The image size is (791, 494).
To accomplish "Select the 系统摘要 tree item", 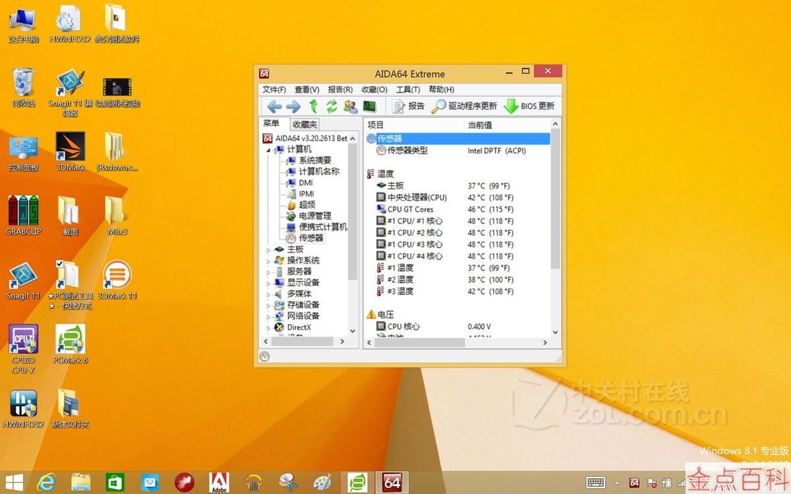I will (316, 160).
